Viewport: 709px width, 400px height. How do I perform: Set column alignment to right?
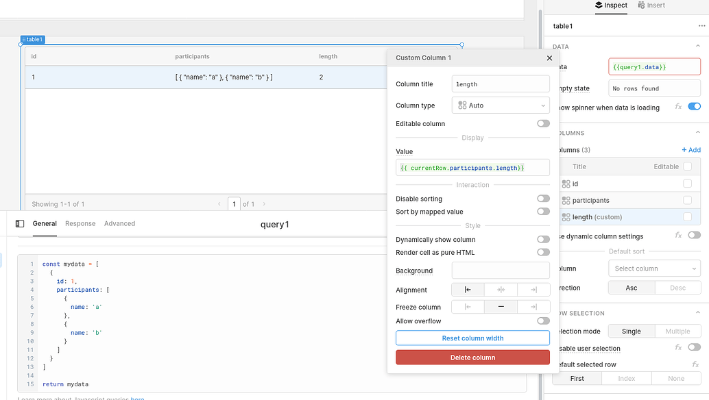coord(533,289)
